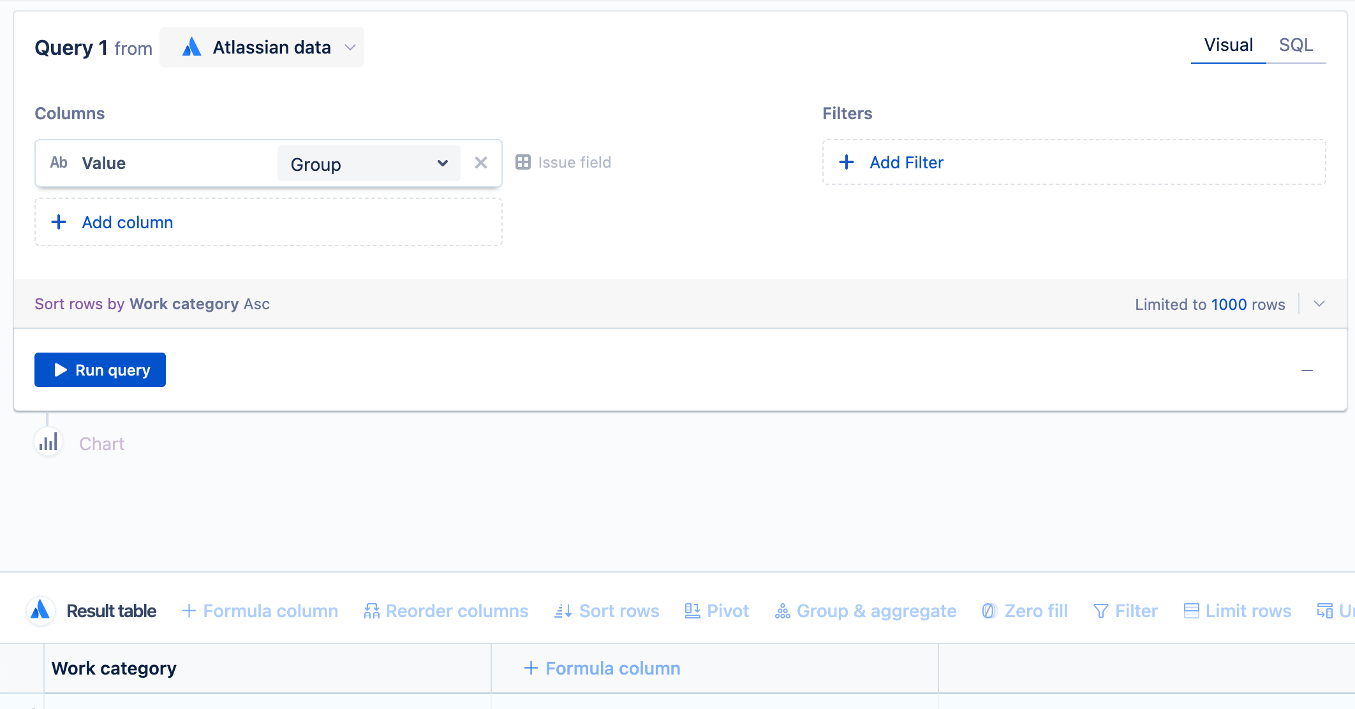Click the Zero fill icon
Screen dimensions: 1355x709
tap(988, 610)
